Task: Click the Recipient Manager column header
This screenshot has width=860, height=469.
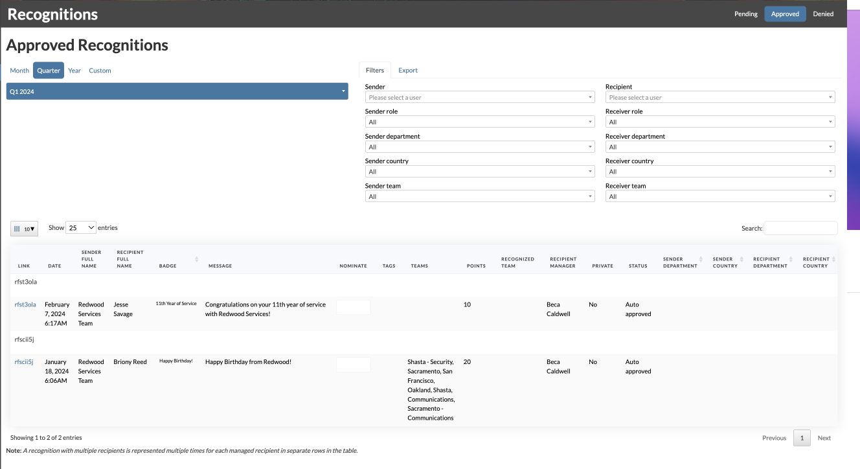Action: click(x=563, y=262)
